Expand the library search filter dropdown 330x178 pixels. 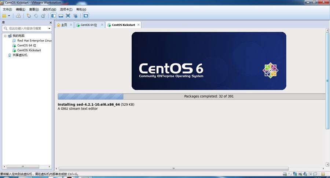click(x=49, y=28)
